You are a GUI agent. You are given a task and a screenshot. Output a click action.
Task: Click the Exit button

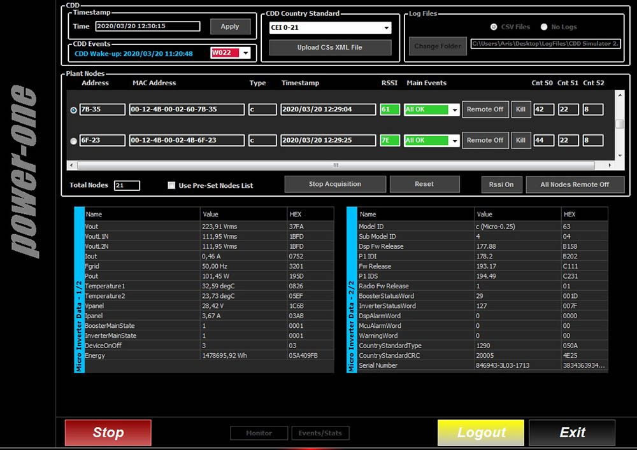point(572,433)
